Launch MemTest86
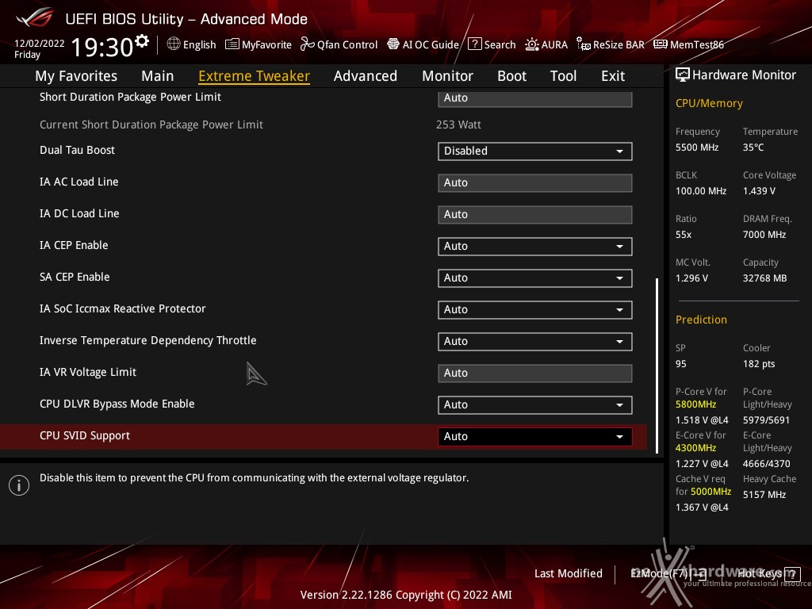The width and height of the screenshot is (812, 609). click(689, 44)
